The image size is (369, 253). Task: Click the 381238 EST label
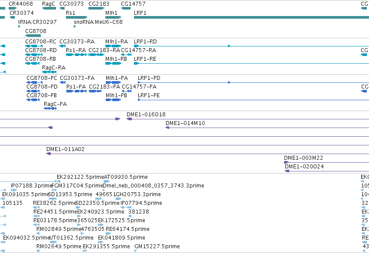(139, 211)
